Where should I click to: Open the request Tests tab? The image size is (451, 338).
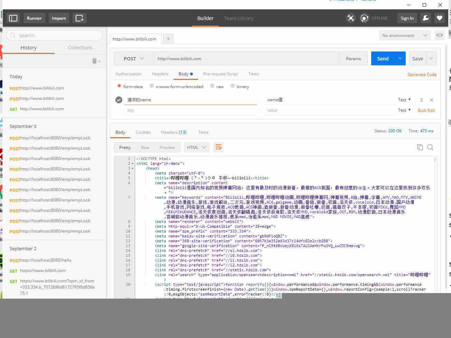[x=253, y=74]
